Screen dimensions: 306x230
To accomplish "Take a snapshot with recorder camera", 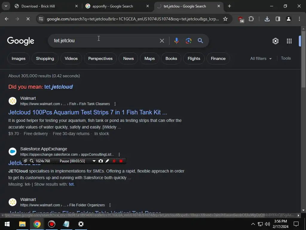I will pyautogui.click(x=100, y=161).
